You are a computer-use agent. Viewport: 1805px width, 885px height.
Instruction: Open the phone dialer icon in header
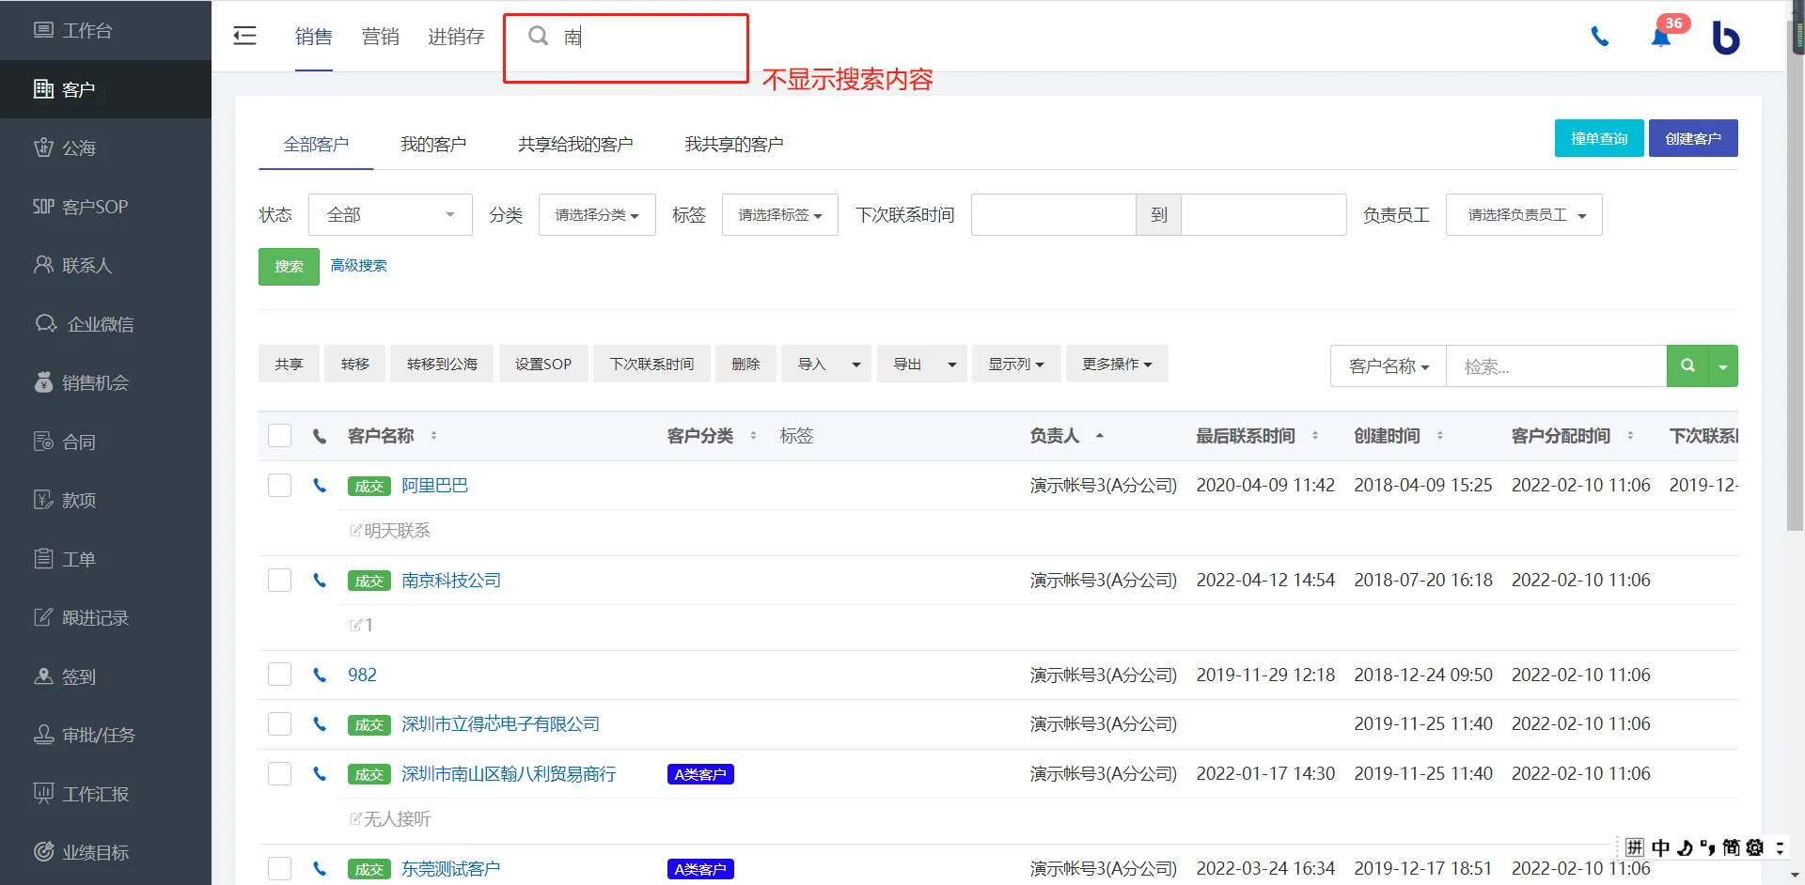[x=1599, y=37]
